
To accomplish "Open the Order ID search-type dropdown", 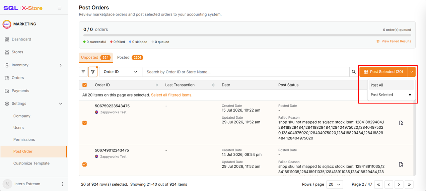I will (121, 72).
